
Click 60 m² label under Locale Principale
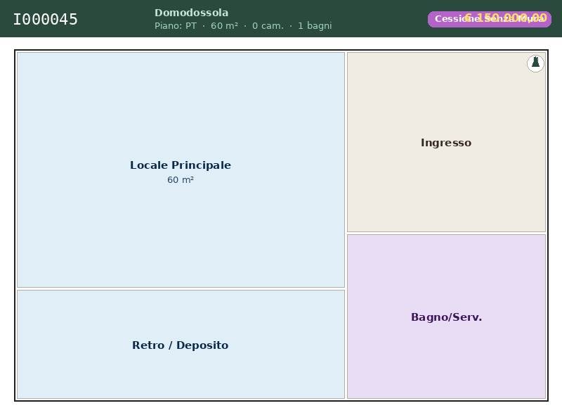(x=181, y=180)
